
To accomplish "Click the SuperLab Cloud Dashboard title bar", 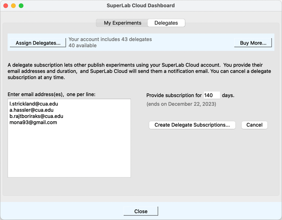I will click(141, 6).
